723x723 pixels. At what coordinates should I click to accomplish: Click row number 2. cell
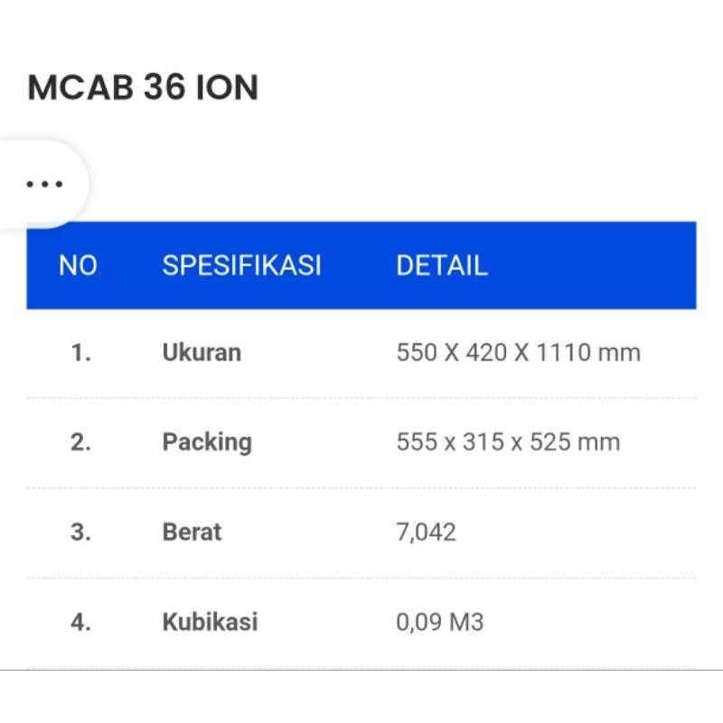coord(81,442)
